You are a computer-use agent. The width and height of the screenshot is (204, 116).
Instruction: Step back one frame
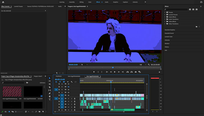(111, 72)
